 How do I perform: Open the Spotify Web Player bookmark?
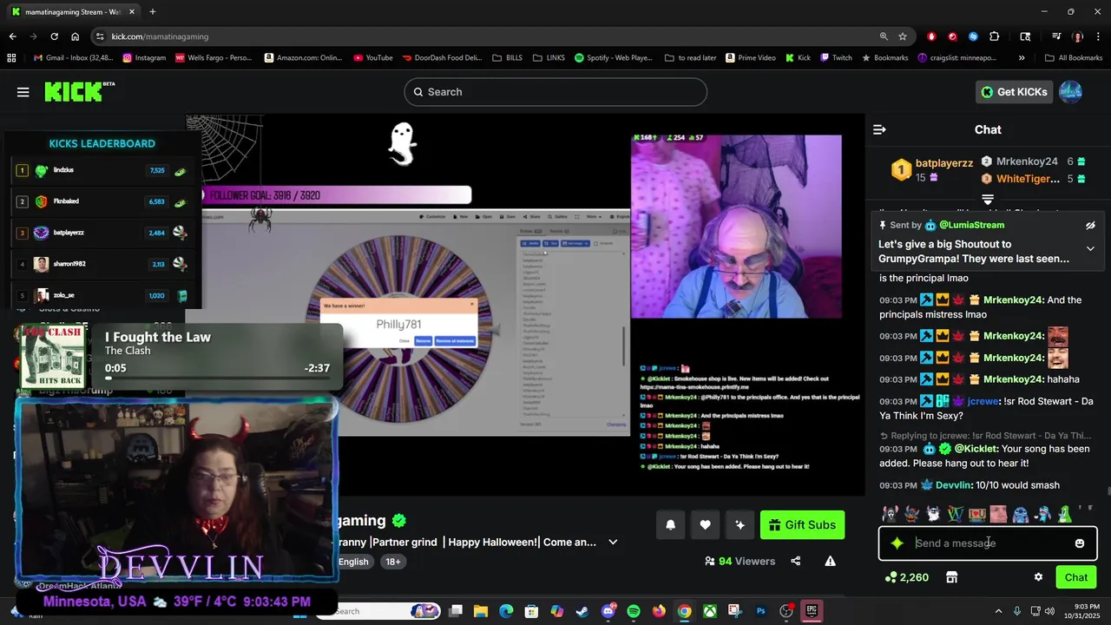613,58
